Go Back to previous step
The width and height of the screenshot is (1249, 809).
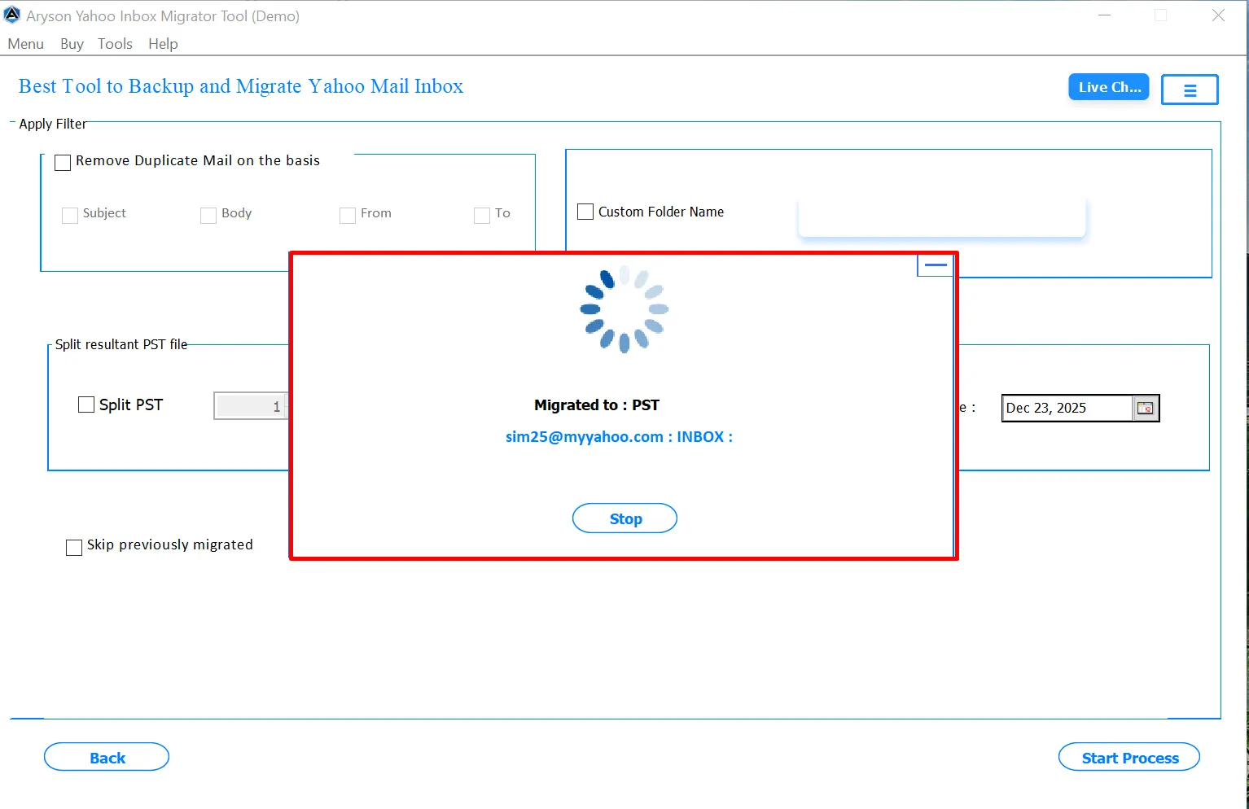[x=107, y=757]
